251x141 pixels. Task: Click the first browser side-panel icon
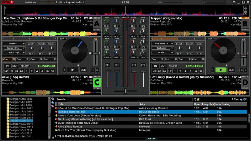click(x=52, y=99)
